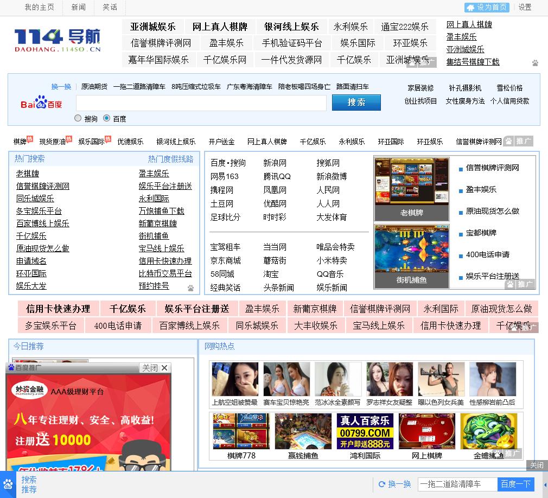This screenshot has height=498, width=548.
Task: Click the grey 关闭 button at bottom right
Action: 537,465
